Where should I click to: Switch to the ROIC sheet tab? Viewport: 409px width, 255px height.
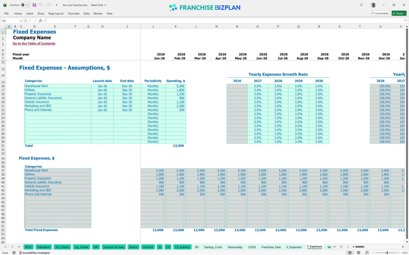click(x=29, y=247)
